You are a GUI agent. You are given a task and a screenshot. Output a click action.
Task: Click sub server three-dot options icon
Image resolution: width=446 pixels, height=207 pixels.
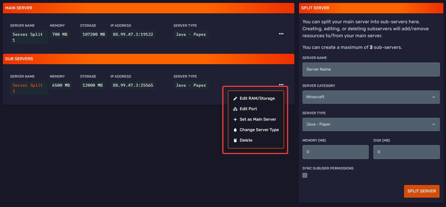click(281, 85)
